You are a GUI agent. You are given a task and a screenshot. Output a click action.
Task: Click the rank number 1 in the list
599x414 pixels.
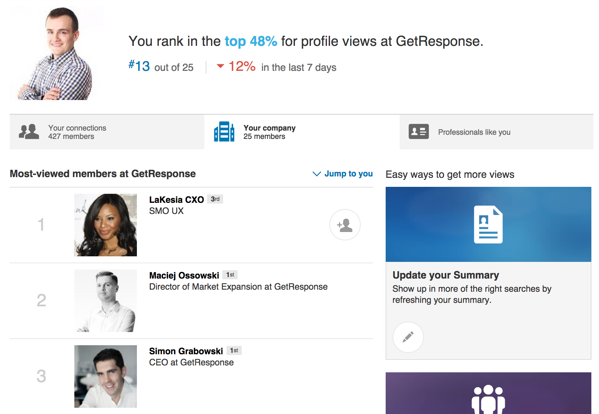[41, 225]
